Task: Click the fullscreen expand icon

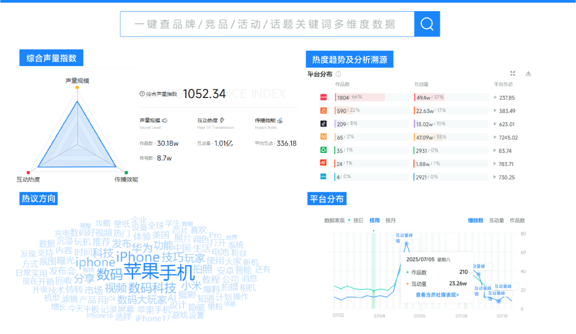Action: (x=512, y=74)
